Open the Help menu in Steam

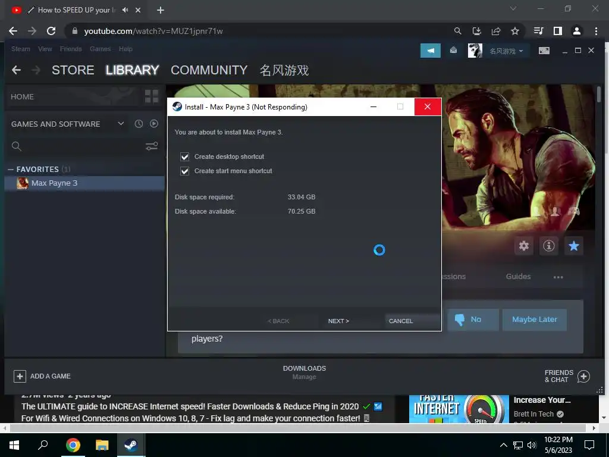coord(125,49)
